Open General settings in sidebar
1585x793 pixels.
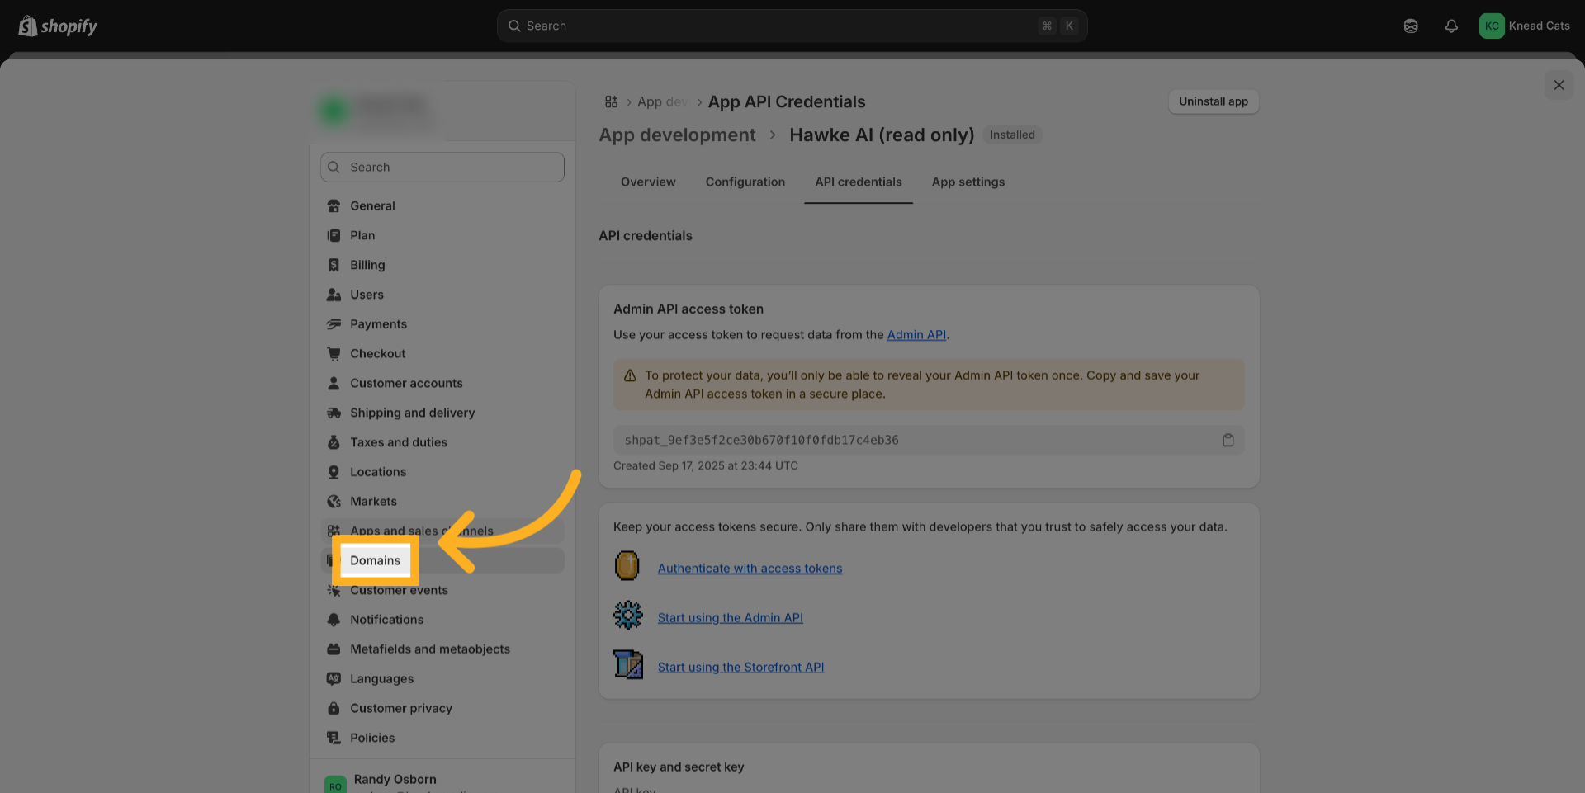point(372,206)
